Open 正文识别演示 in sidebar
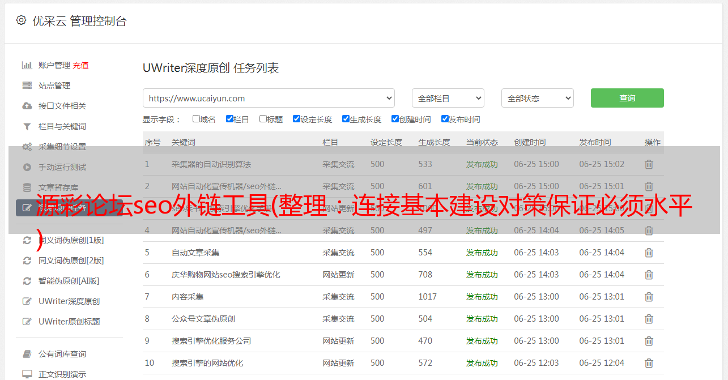This screenshot has height=380, width=728. (x=62, y=374)
